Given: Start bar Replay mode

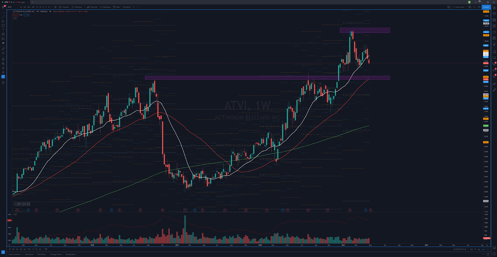Looking at the screenshot, I should [x=126, y=7].
